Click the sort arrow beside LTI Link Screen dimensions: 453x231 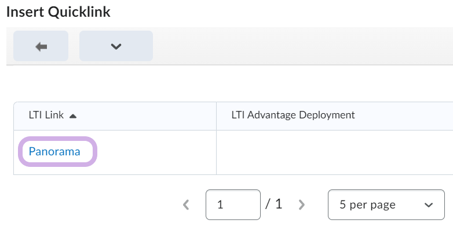coord(73,116)
